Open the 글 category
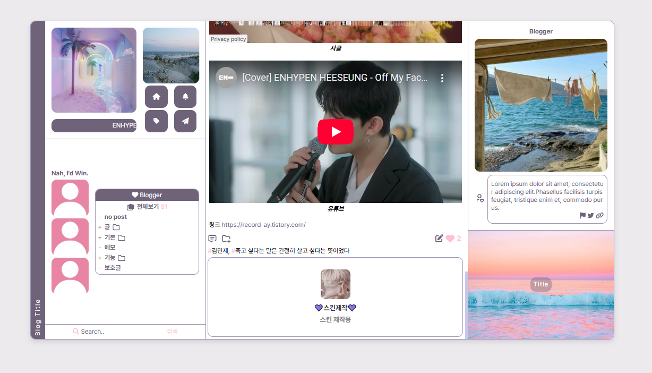Image resolution: width=652 pixels, height=373 pixels. (107, 227)
